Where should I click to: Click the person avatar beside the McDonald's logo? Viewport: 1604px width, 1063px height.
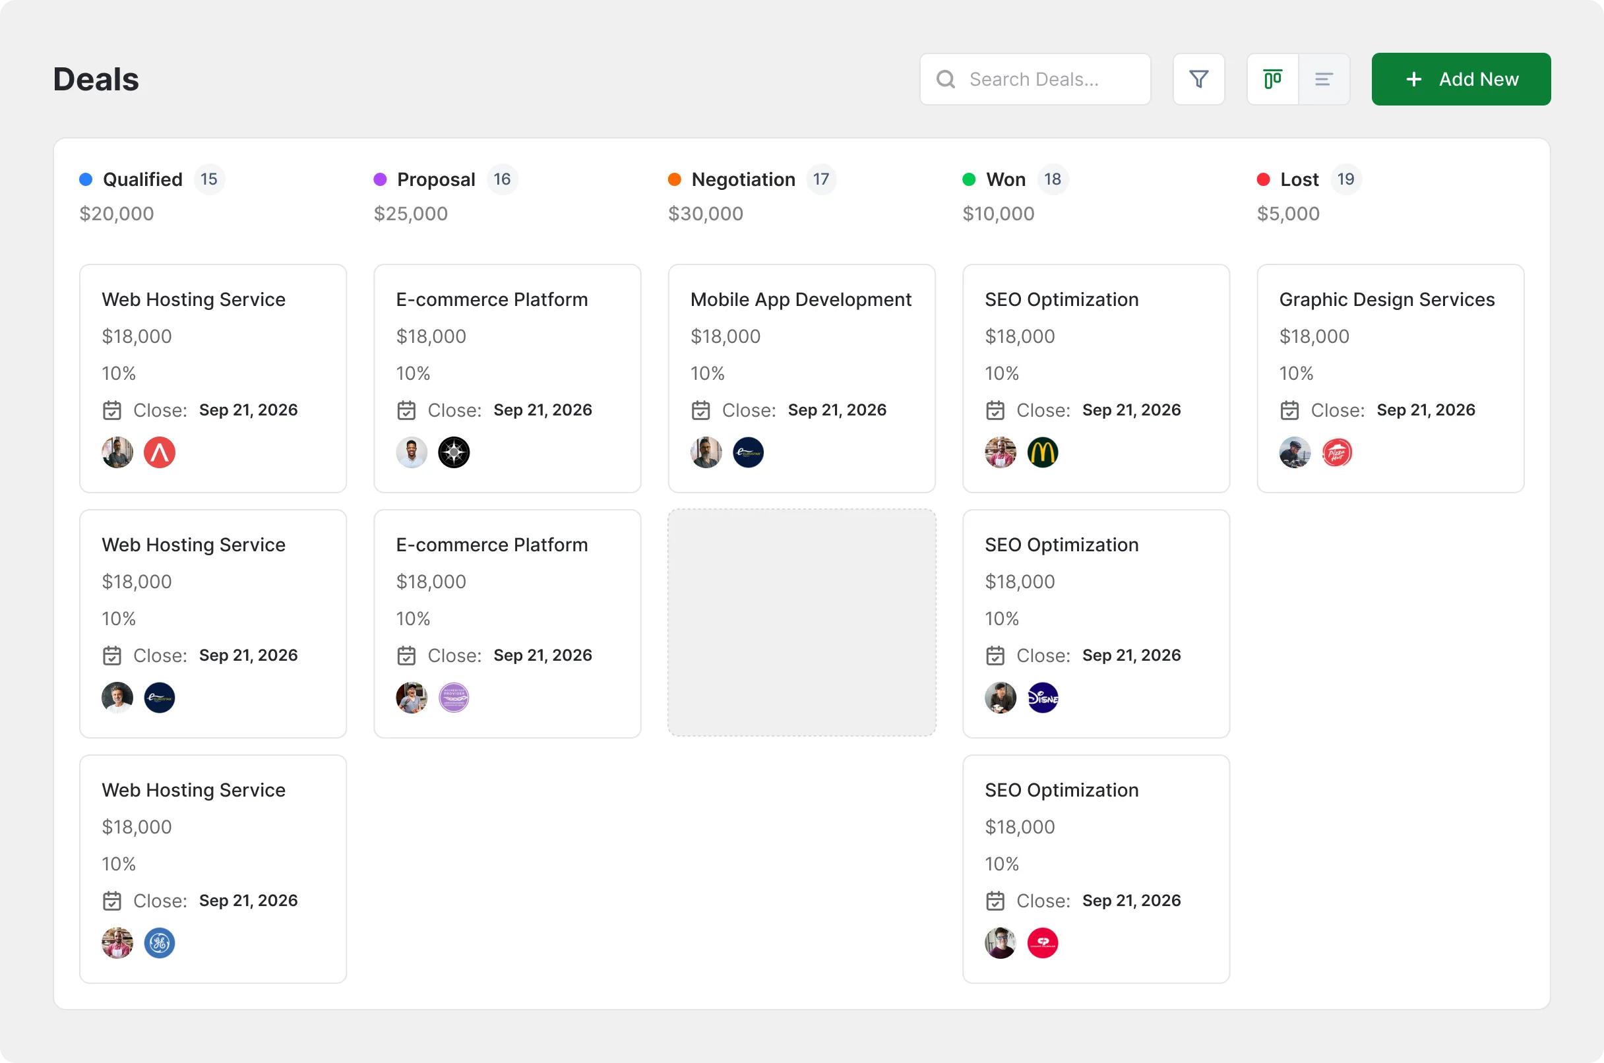pyautogui.click(x=1001, y=452)
